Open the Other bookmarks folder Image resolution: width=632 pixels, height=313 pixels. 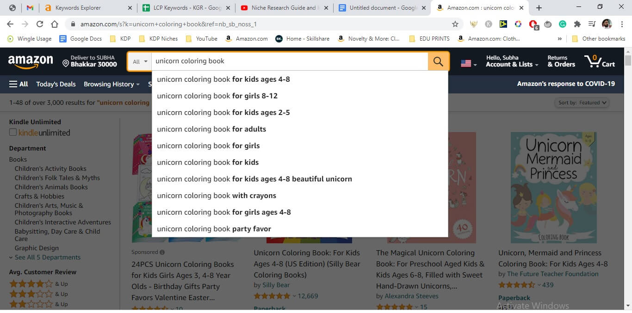[599, 39]
